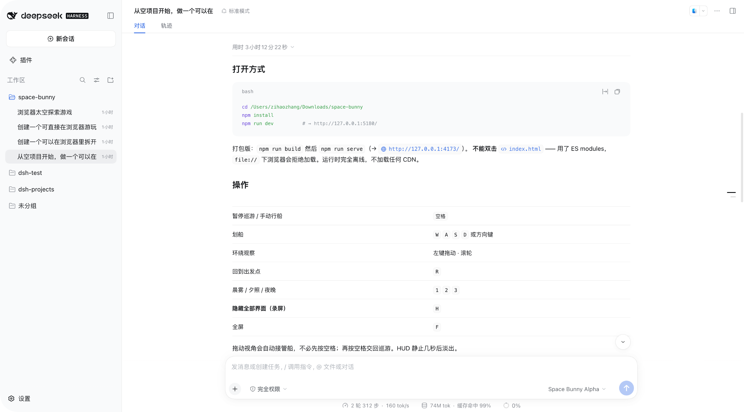The image size is (744, 412).
Task: Add a new workspace folder
Action: pyautogui.click(x=110, y=80)
